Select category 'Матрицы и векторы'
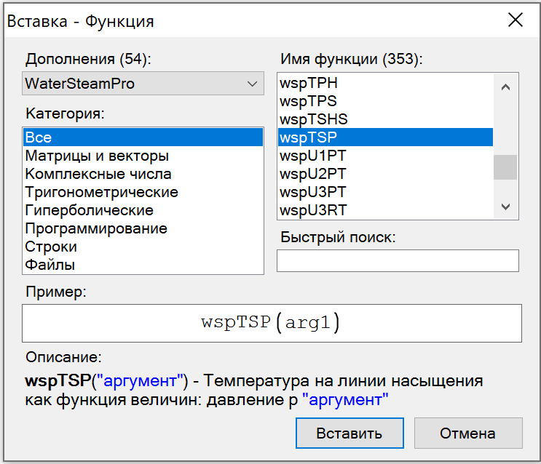The image size is (541, 464). 97,156
